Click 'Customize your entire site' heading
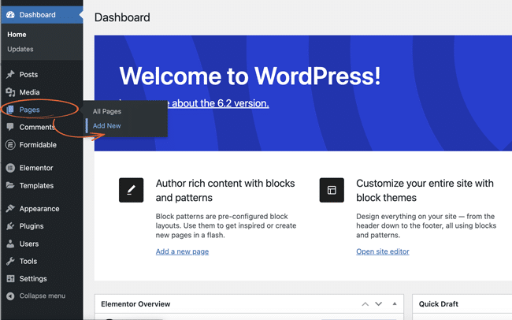Screen dimensions: 512x320 coord(425,190)
